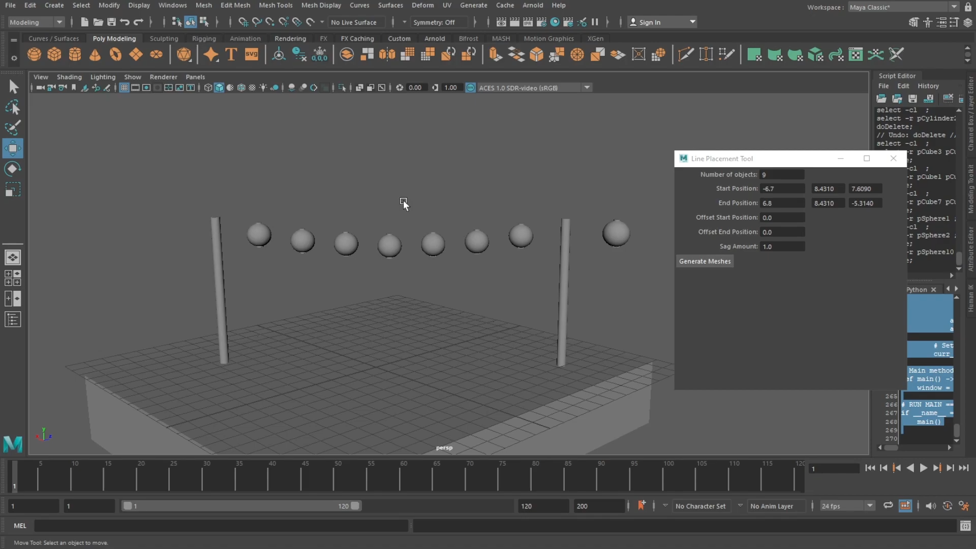Click the playback range slider bar

click(x=241, y=506)
